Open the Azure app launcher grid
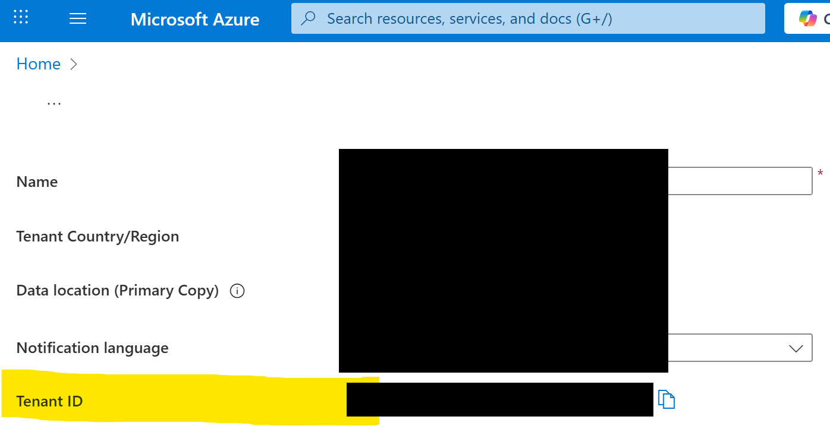This screenshot has height=426, width=830. click(x=20, y=17)
